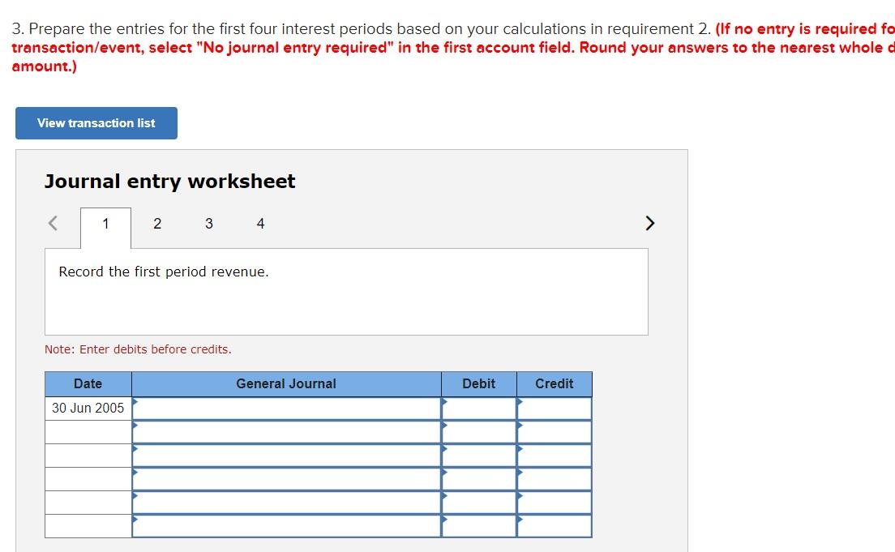
Task: Click the View transaction list button
Action: coord(96,122)
